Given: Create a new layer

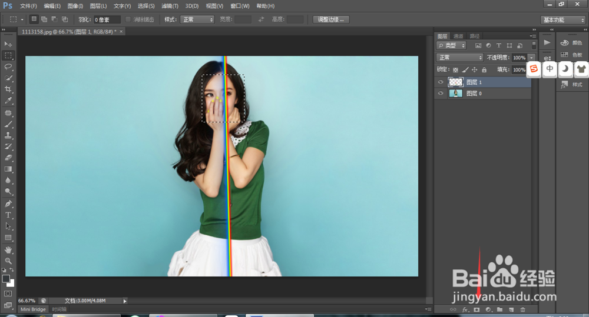Looking at the screenshot, I should click(511, 310).
